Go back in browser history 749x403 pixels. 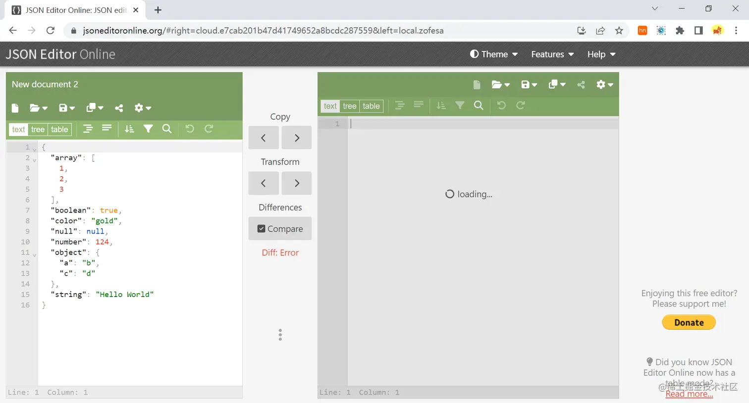(13, 31)
